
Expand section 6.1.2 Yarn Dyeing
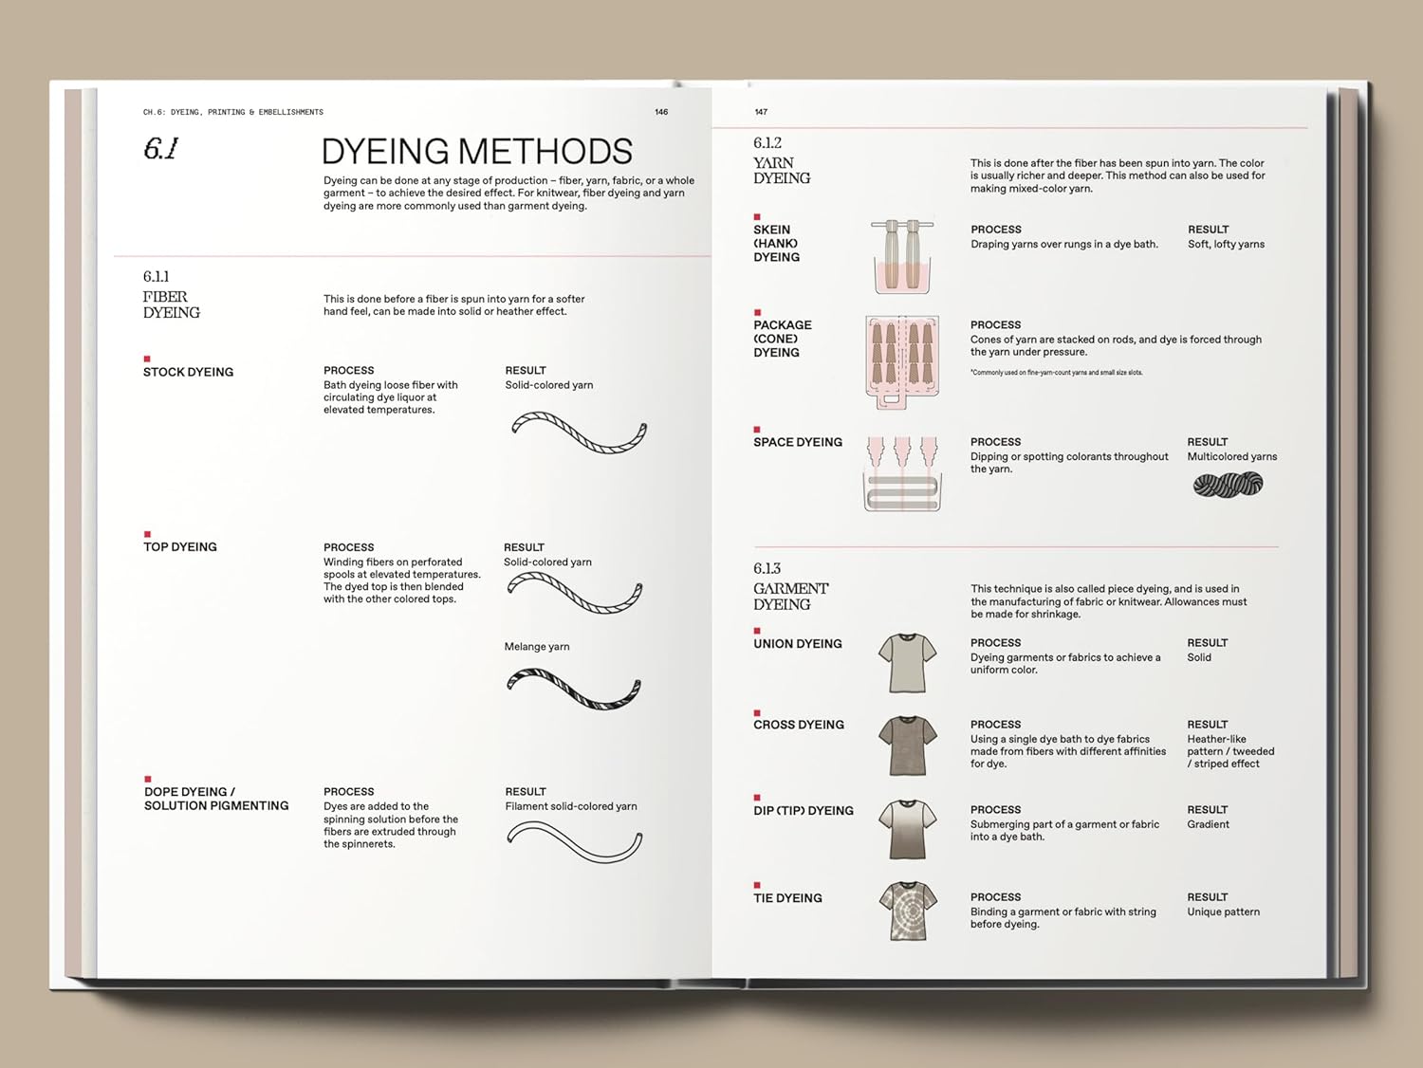782,161
